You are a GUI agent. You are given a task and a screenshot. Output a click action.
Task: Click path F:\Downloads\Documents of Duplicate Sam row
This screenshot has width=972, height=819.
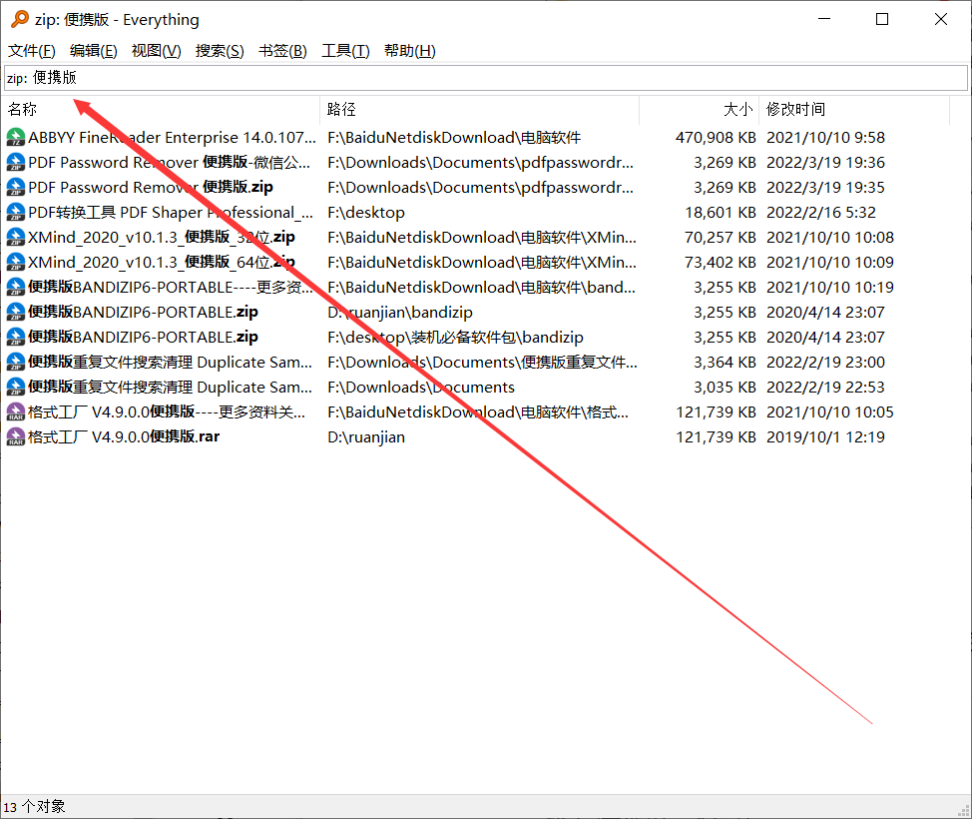click(421, 388)
